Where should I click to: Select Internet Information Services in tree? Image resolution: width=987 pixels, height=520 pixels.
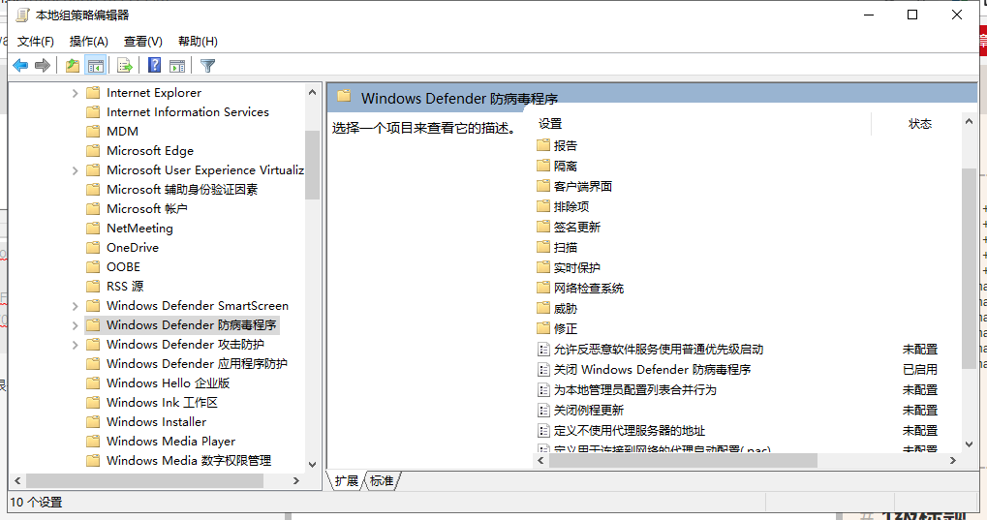tap(188, 112)
